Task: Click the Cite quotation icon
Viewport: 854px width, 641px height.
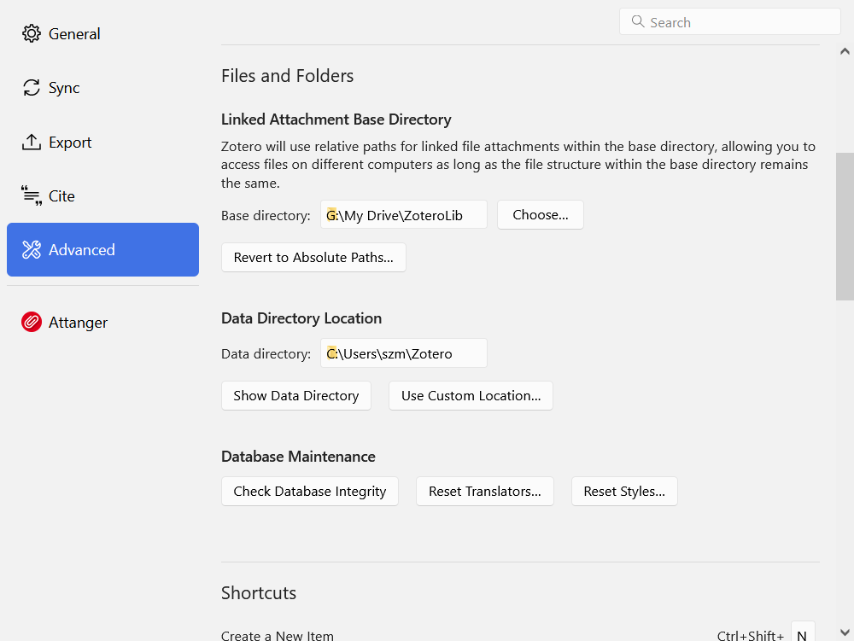Action: 31,195
